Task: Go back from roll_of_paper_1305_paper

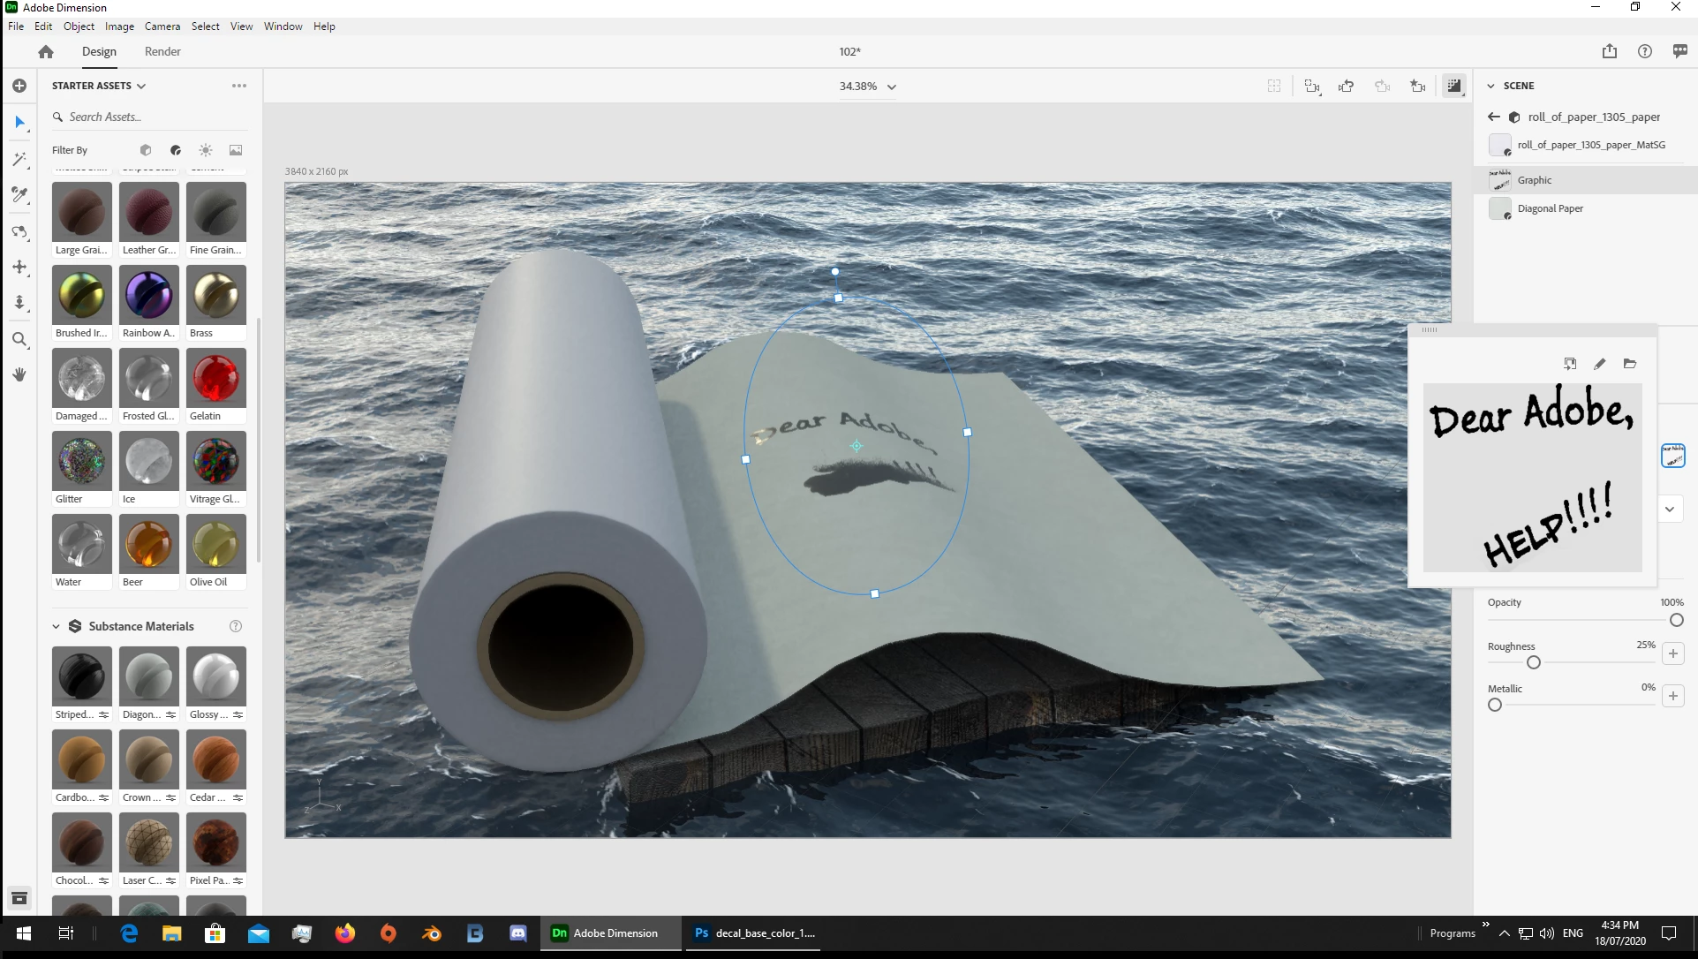Action: pos(1493,117)
